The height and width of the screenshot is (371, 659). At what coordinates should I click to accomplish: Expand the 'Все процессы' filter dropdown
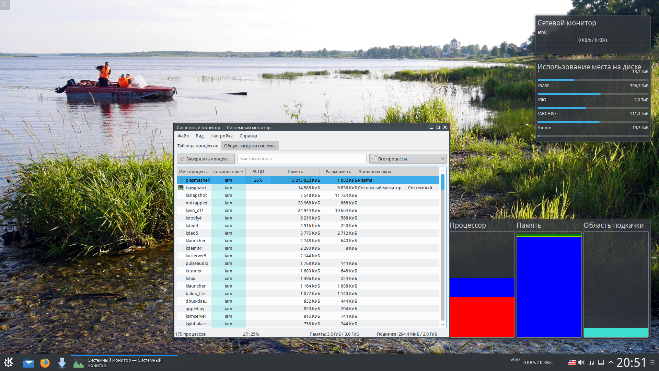click(x=408, y=159)
